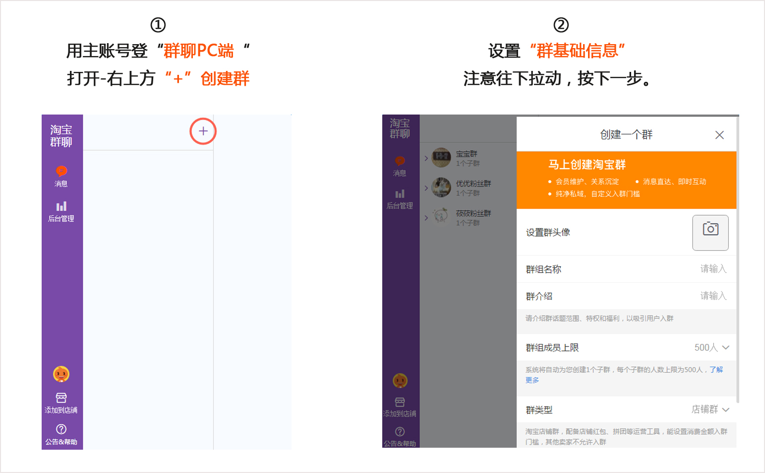This screenshot has width=765, height=473.
Task: Click the avatar in the dimmed right sidebar
Action: pyautogui.click(x=400, y=380)
